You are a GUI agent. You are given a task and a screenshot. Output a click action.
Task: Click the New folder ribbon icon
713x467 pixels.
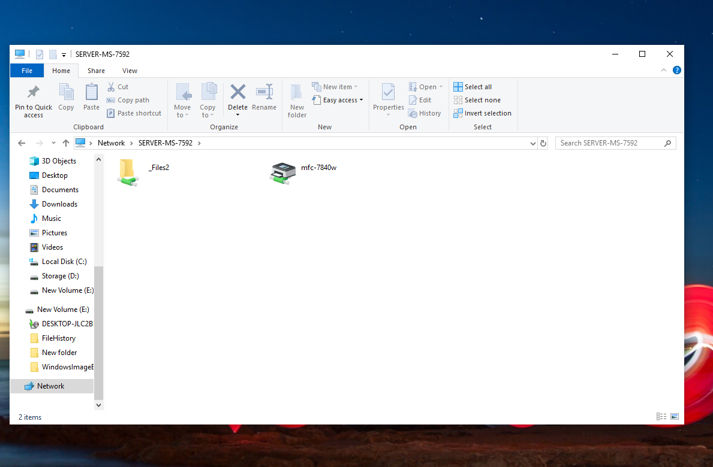[x=297, y=93]
